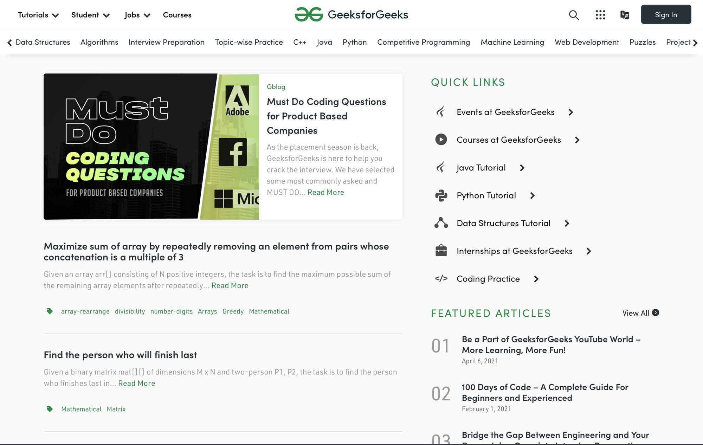This screenshot has width=703, height=445.
Task: Click the Courses play-circle icon
Action: point(441,140)
